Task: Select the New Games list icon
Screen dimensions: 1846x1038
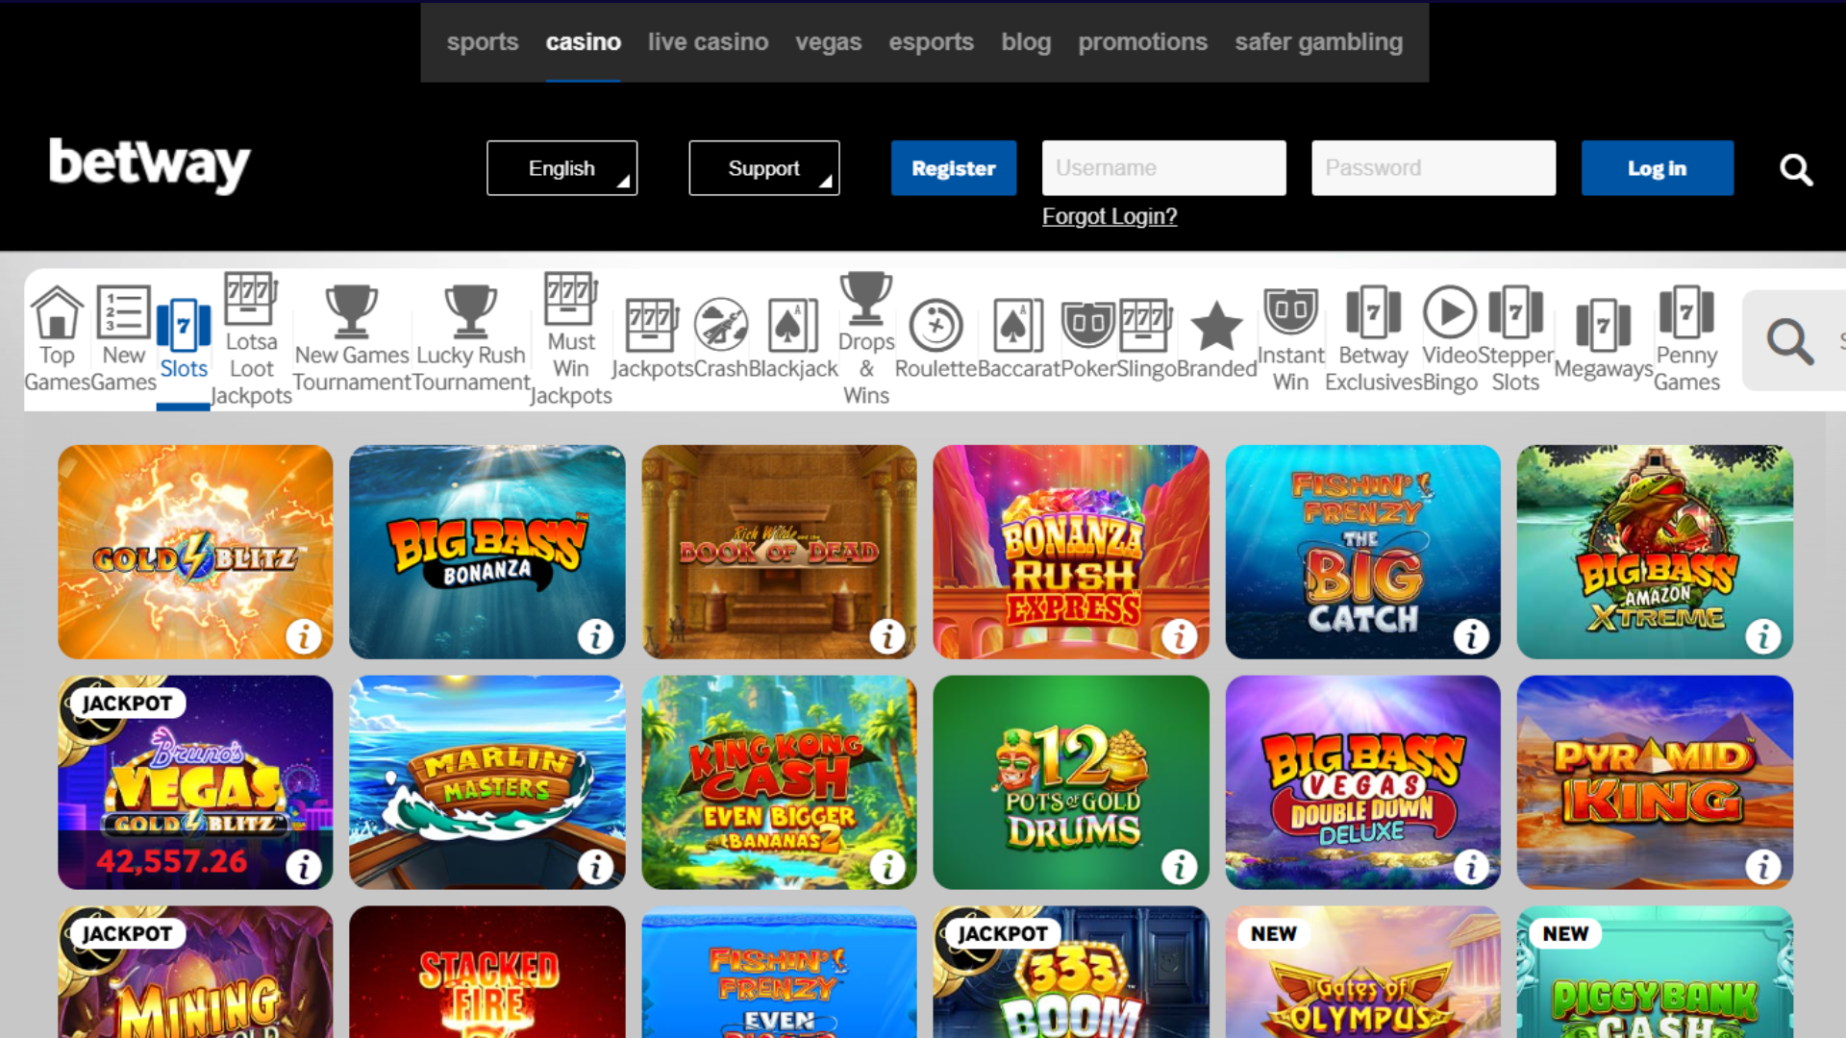Action: (x=124, y=313)
